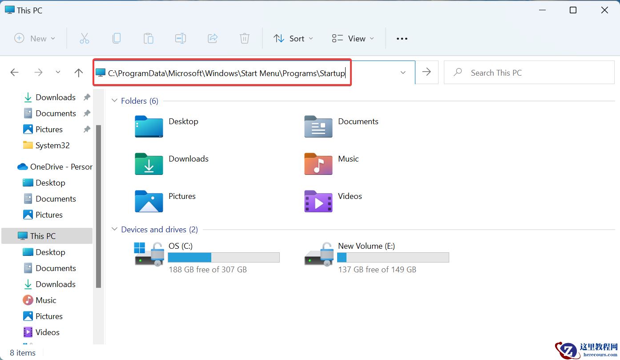
Task: Open OneDrive - Personal in the sidebar
Action: [x=58, y=166]
